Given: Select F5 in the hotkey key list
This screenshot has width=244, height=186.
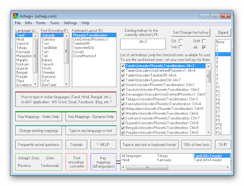Looking at the screenshot, I should tap(218, 104).
